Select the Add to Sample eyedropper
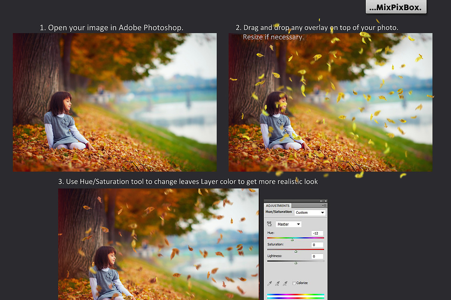This screenshot has width=451, height=300. pos(277,283)
